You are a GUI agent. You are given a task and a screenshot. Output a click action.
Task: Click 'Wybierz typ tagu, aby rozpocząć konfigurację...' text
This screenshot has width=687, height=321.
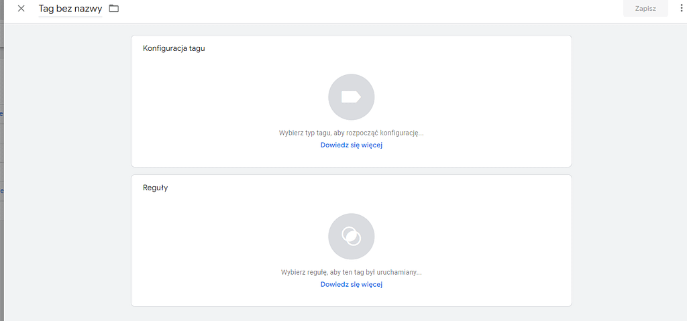[352, 133]
